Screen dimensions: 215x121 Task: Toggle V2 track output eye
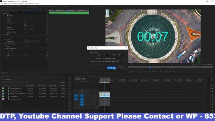(88, 93)
